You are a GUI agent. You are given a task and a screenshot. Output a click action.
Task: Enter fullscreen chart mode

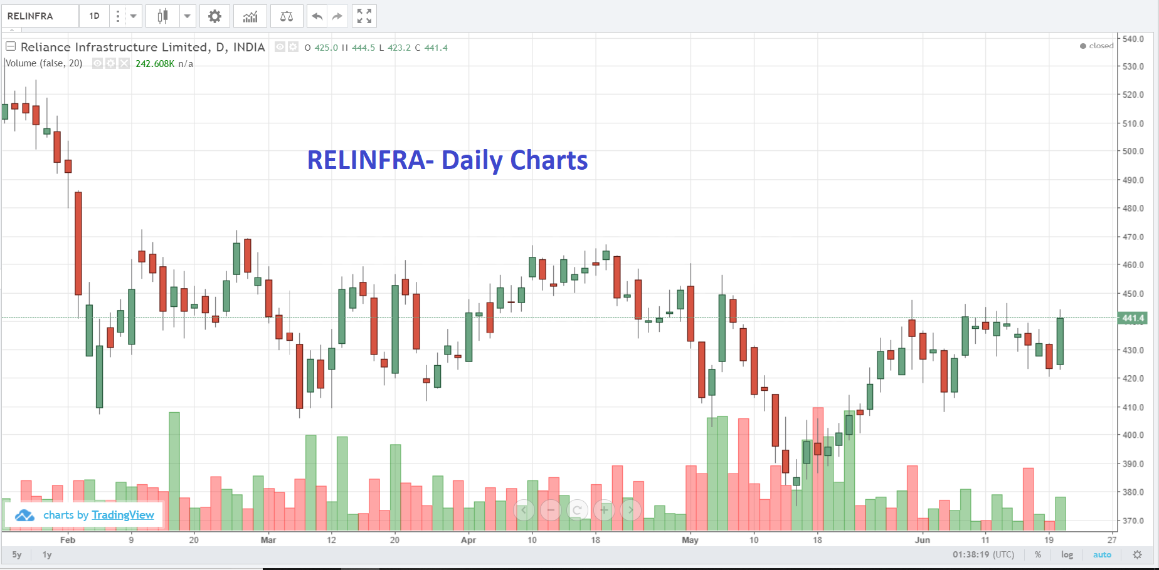point(364,16)
